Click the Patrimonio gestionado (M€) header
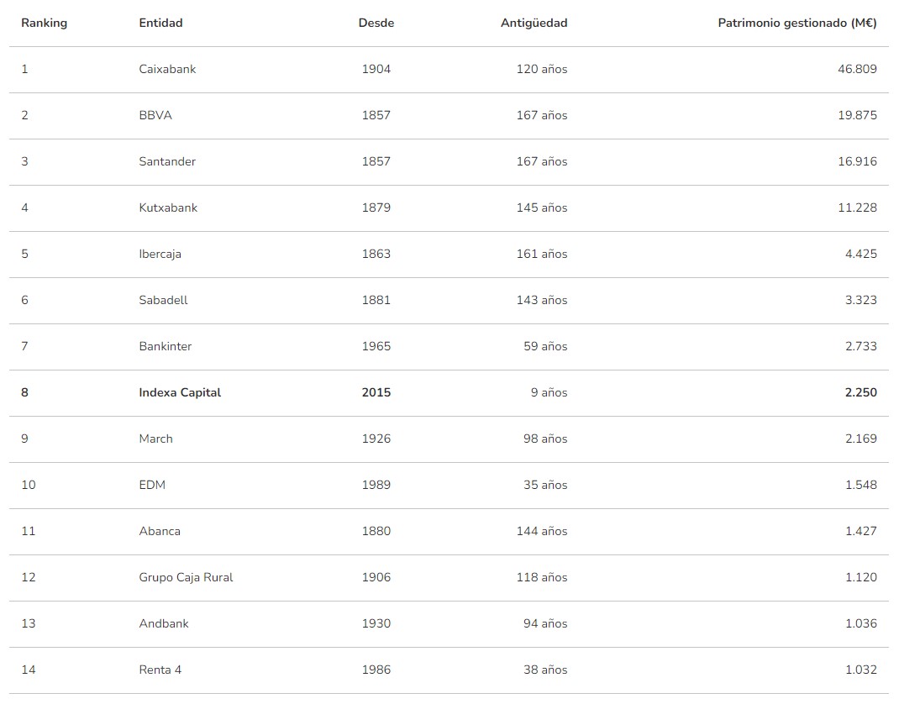The width and height of the screenshot is (899, 704). [796, 23]
